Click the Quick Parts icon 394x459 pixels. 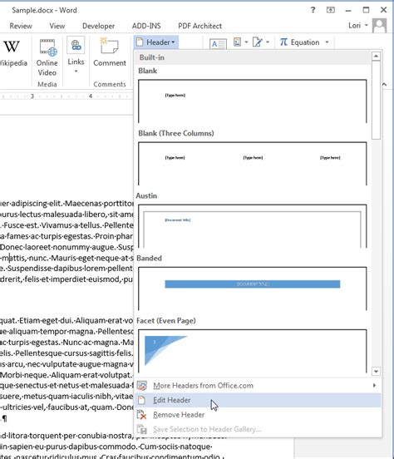tap(238, 42)
